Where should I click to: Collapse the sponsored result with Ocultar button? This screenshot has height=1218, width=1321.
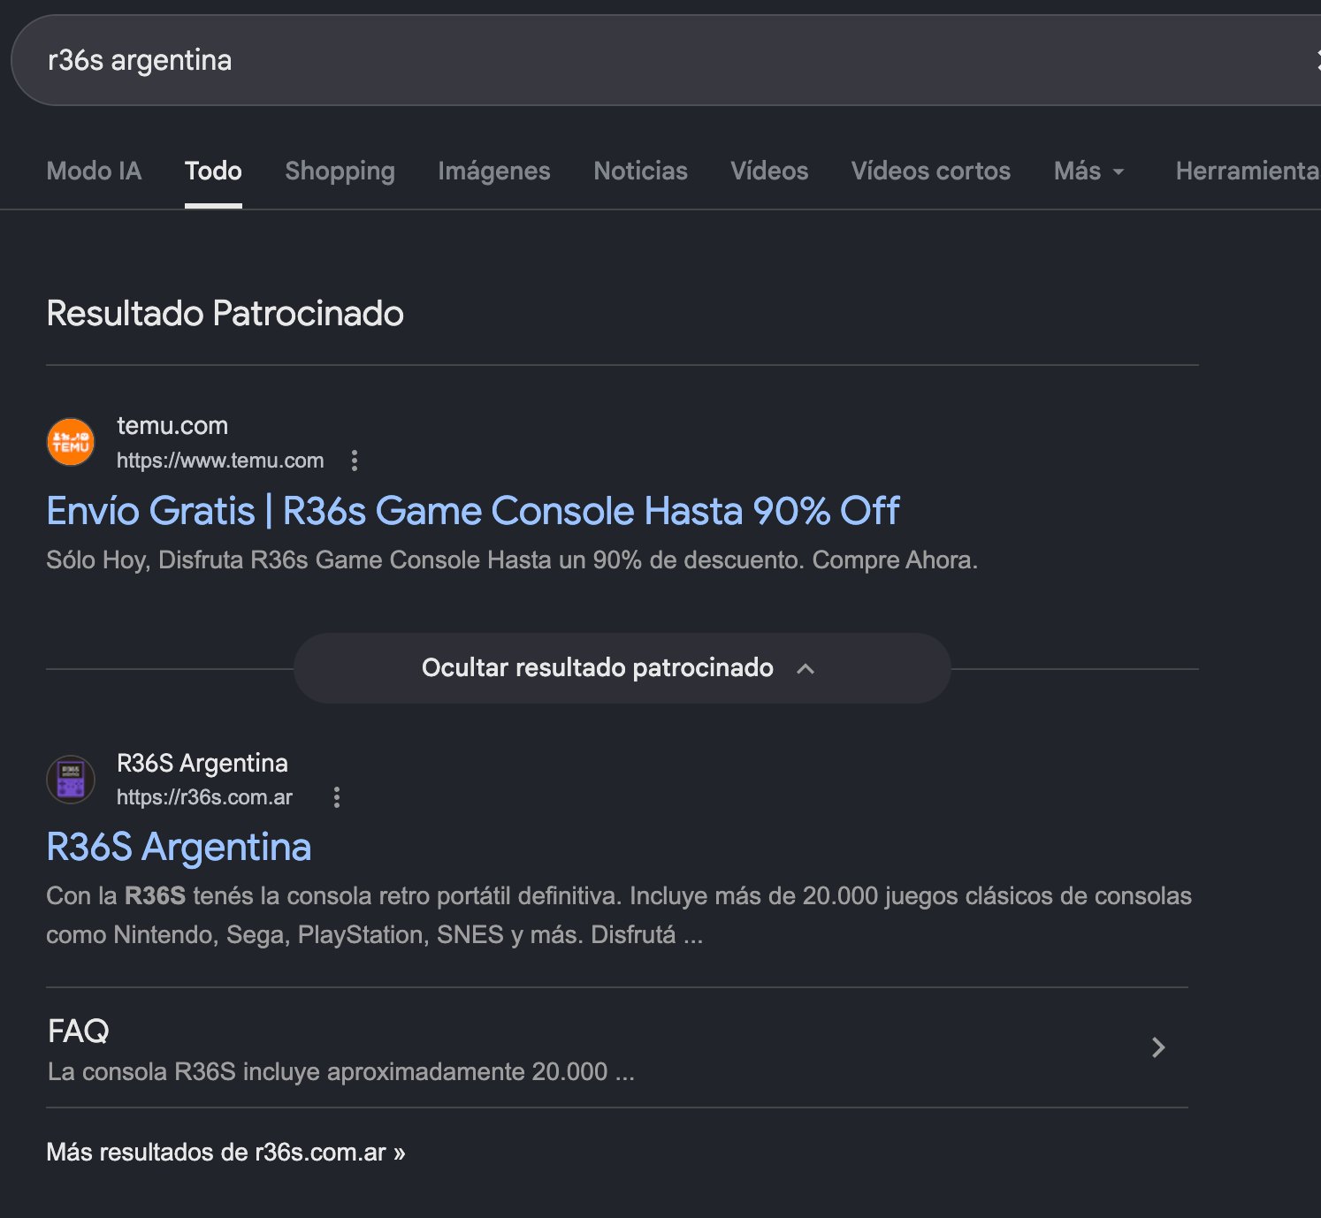coord(622,668)
